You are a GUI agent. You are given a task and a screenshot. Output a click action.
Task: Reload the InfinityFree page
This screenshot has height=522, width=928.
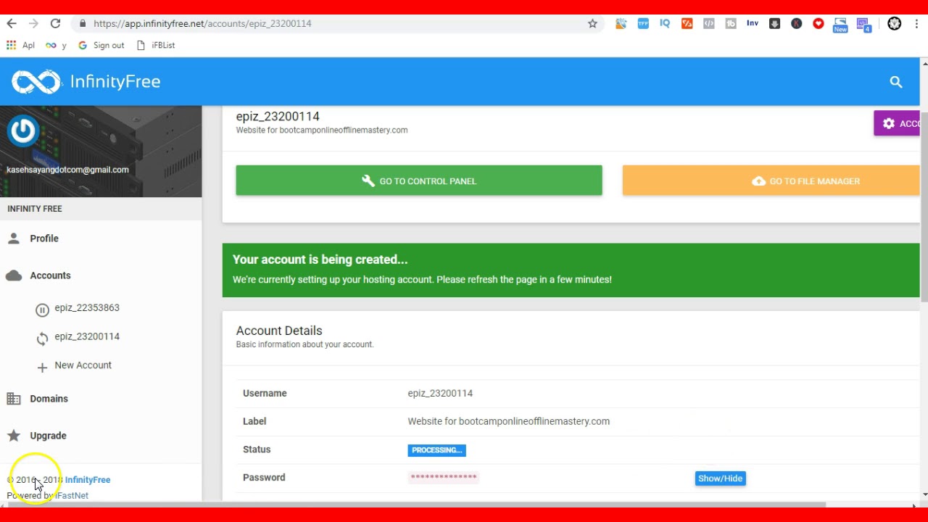[x=55, y=24]
